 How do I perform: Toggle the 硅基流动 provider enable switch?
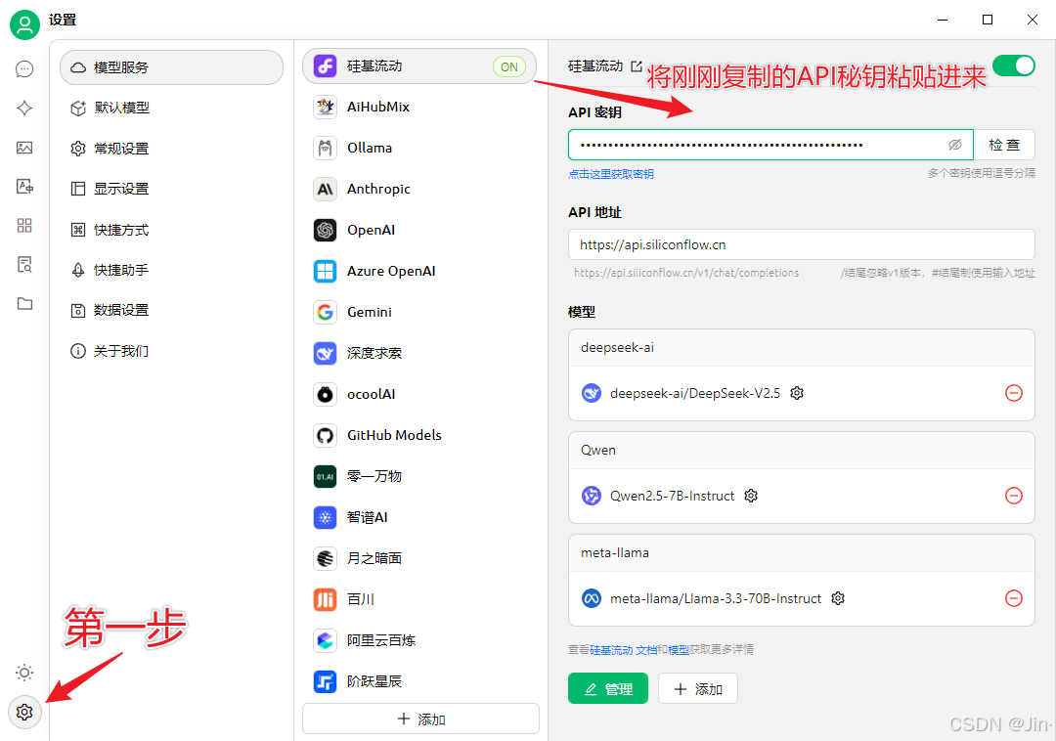point(1014,65)
